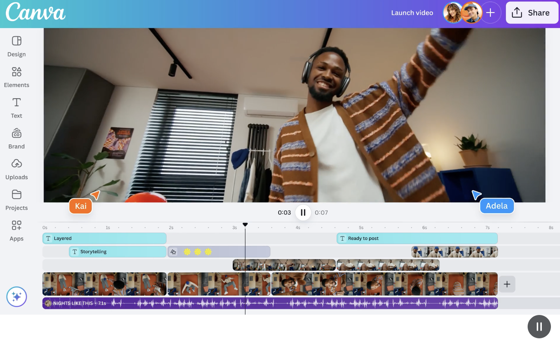Open the Projects folder panel
This screenshot has width=560, height=339.
point(16,200)
